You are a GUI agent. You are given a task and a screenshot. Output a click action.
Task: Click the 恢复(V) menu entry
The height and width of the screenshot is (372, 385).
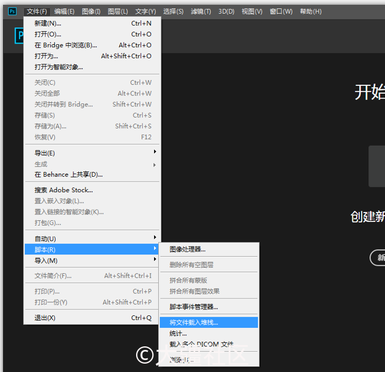[93, 137]
